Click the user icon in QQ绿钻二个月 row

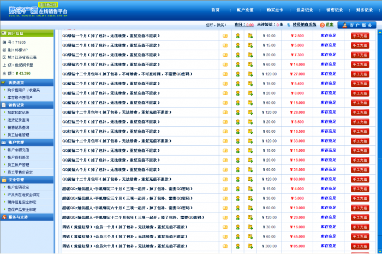[x=238, y=45]
